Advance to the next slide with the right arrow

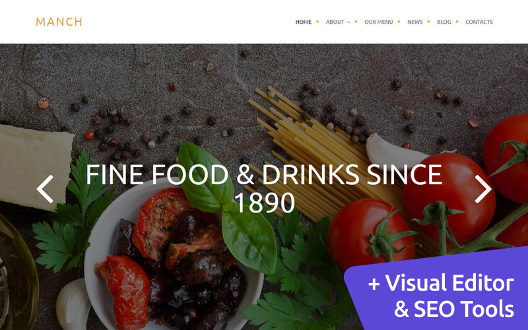pos(483,189)
